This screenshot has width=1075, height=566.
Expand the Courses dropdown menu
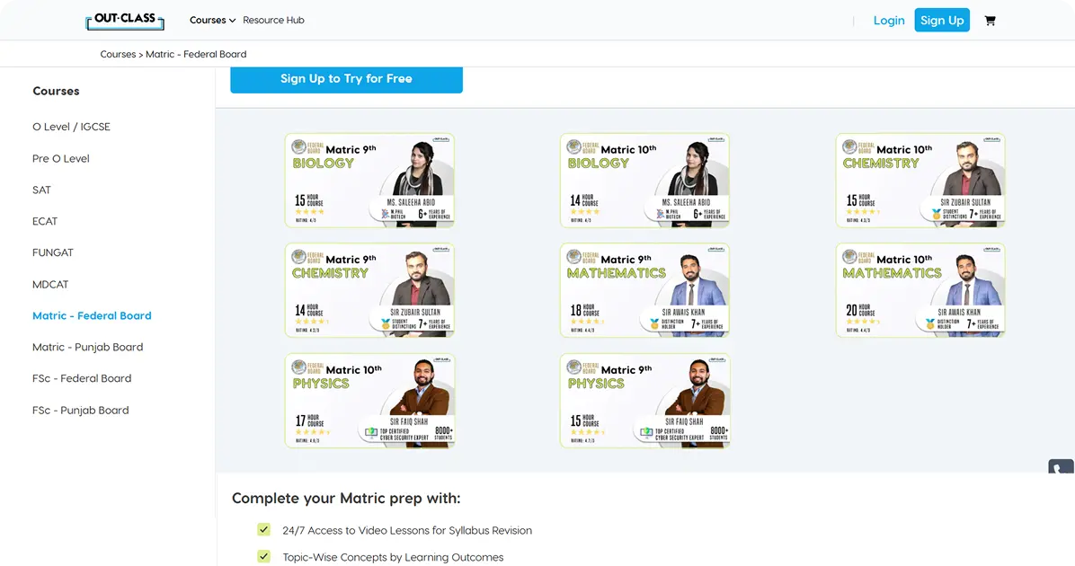(212, 21)
